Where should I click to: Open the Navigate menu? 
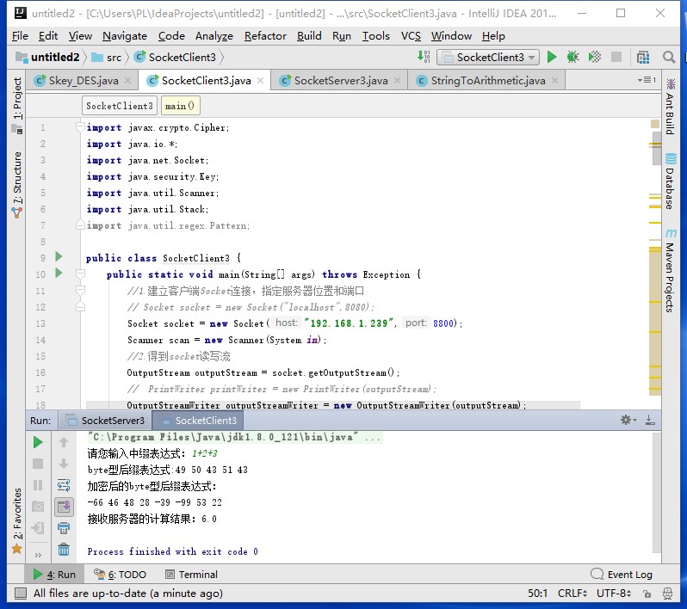pyautogui.click(x=125, y=36)
